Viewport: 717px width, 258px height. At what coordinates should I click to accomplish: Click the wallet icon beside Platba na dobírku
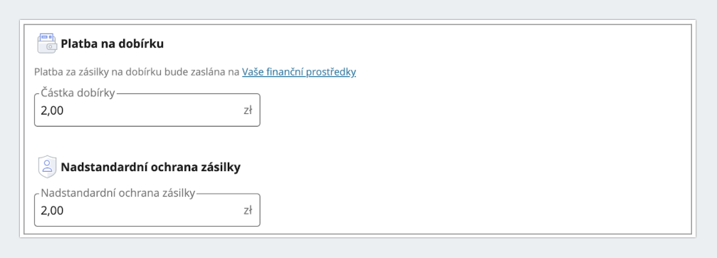[x=47, y=44]
